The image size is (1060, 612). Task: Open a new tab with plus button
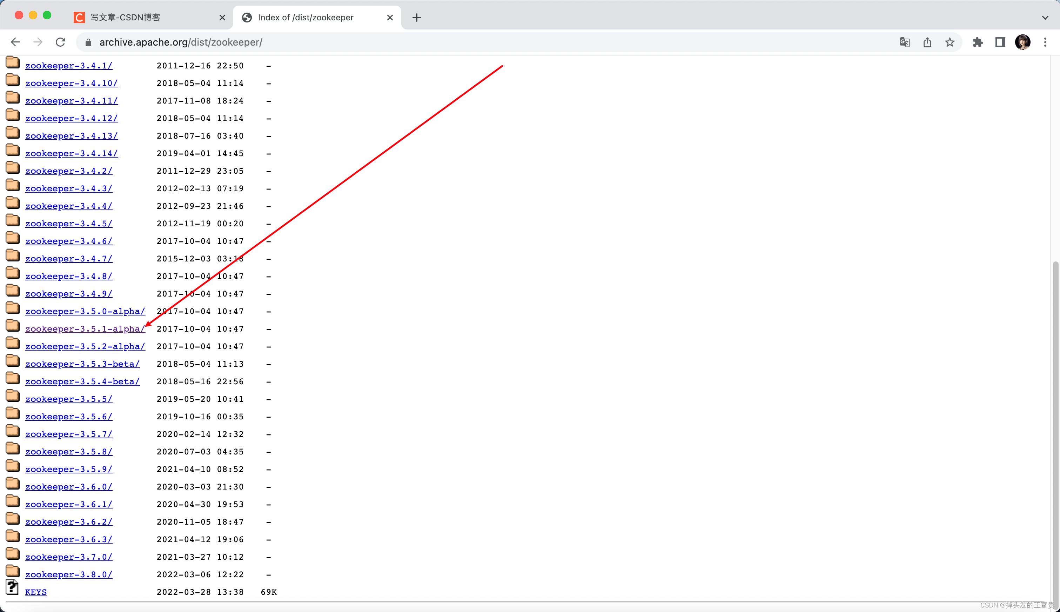pyautogui.click(x=416, y=17)
